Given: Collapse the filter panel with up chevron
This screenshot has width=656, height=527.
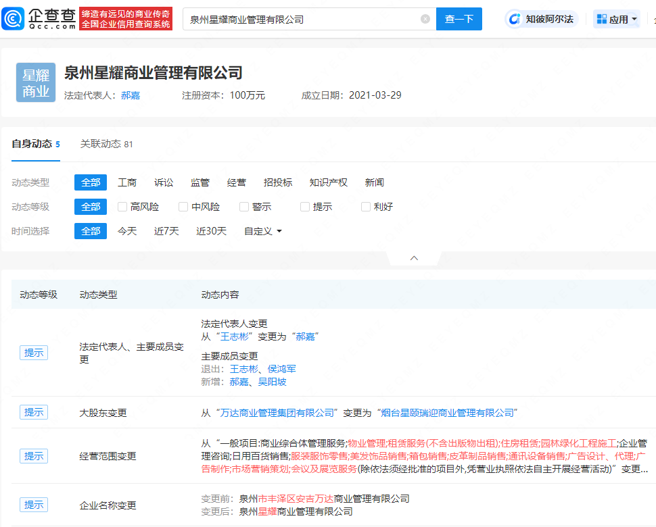Looking at the screenshot, I should click(414, 258).
